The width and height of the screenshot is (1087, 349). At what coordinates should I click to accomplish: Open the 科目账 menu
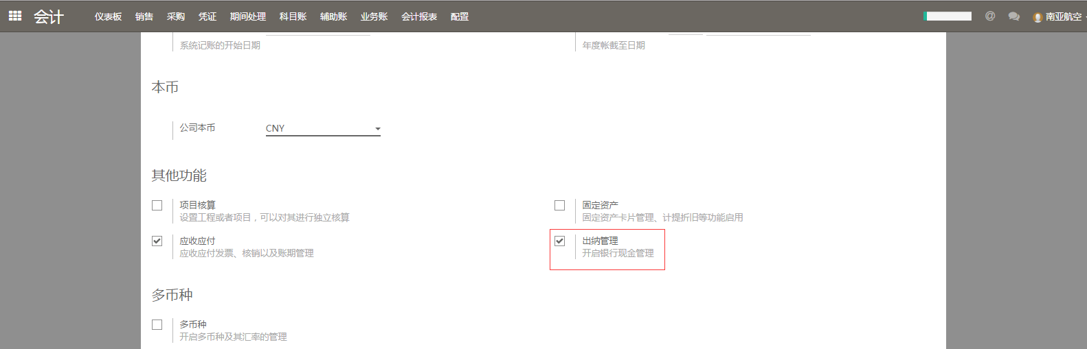[293, 16]
